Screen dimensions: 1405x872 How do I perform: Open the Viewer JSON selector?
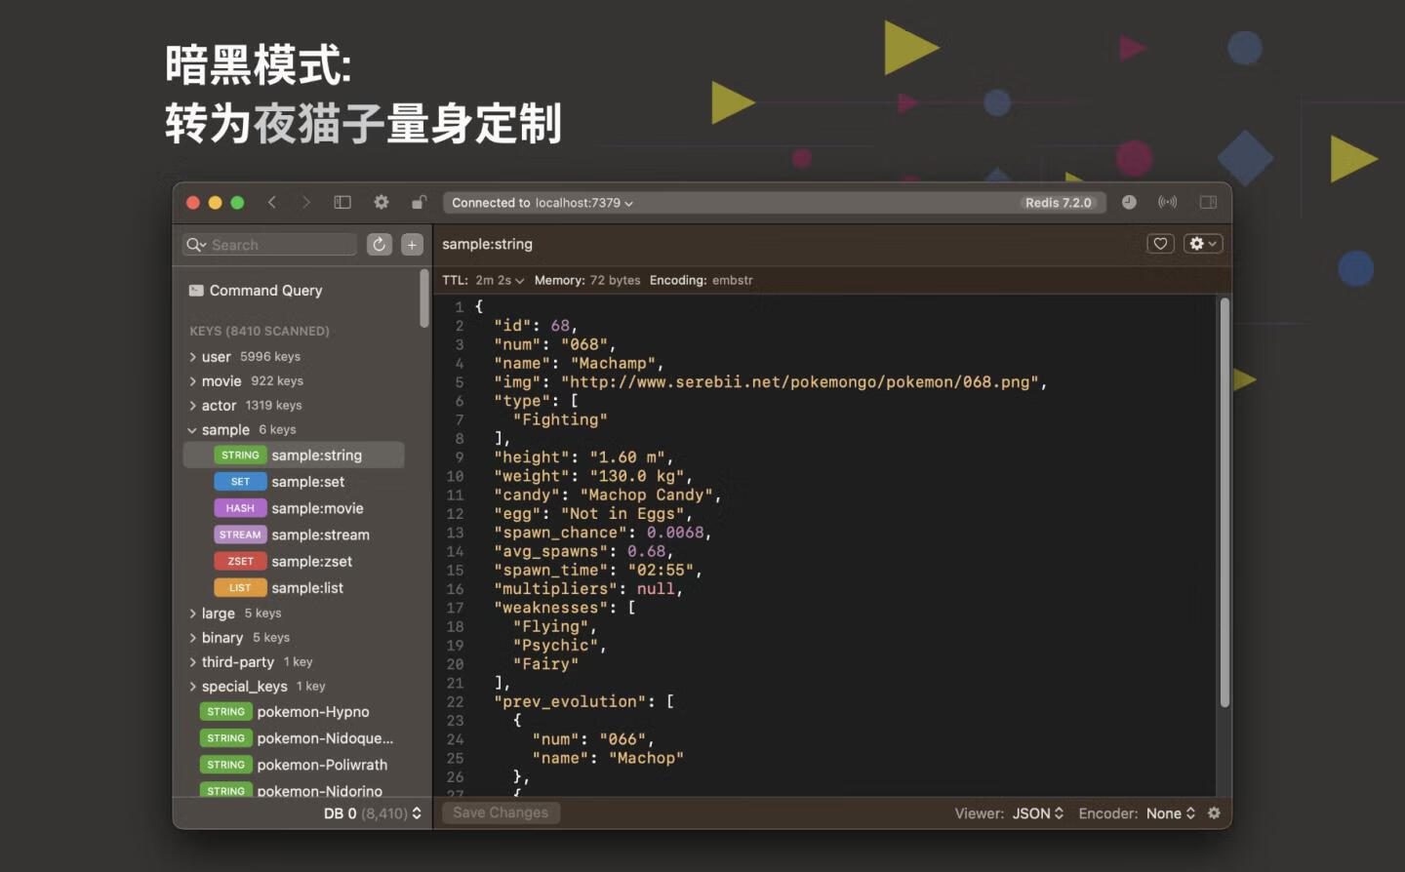[x=1037, y=813]
